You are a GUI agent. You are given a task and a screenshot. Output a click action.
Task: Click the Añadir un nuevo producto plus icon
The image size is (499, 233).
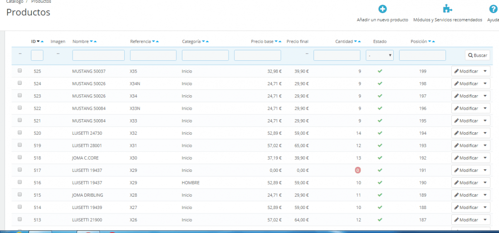tap(382, 9)
